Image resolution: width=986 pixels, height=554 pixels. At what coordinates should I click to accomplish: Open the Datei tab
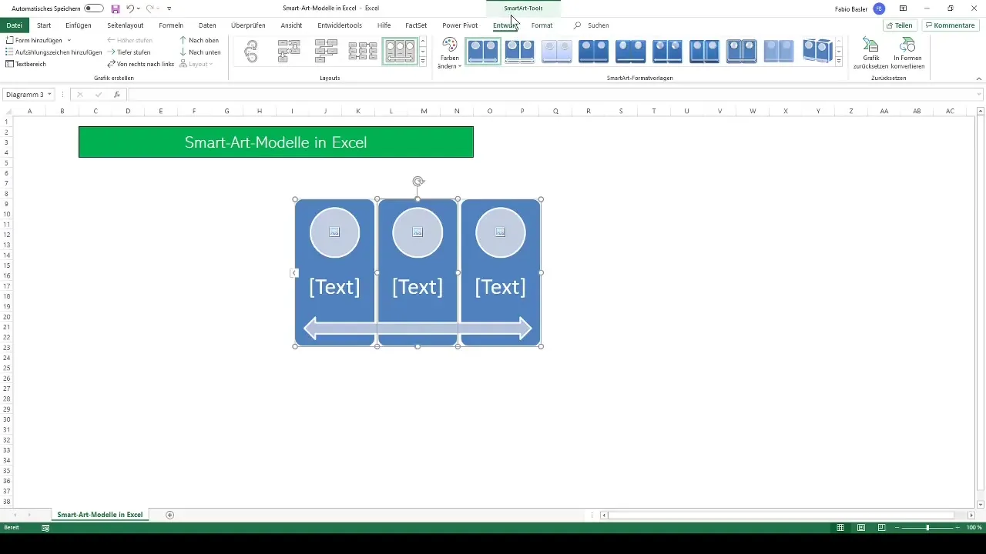click(14, 25)
